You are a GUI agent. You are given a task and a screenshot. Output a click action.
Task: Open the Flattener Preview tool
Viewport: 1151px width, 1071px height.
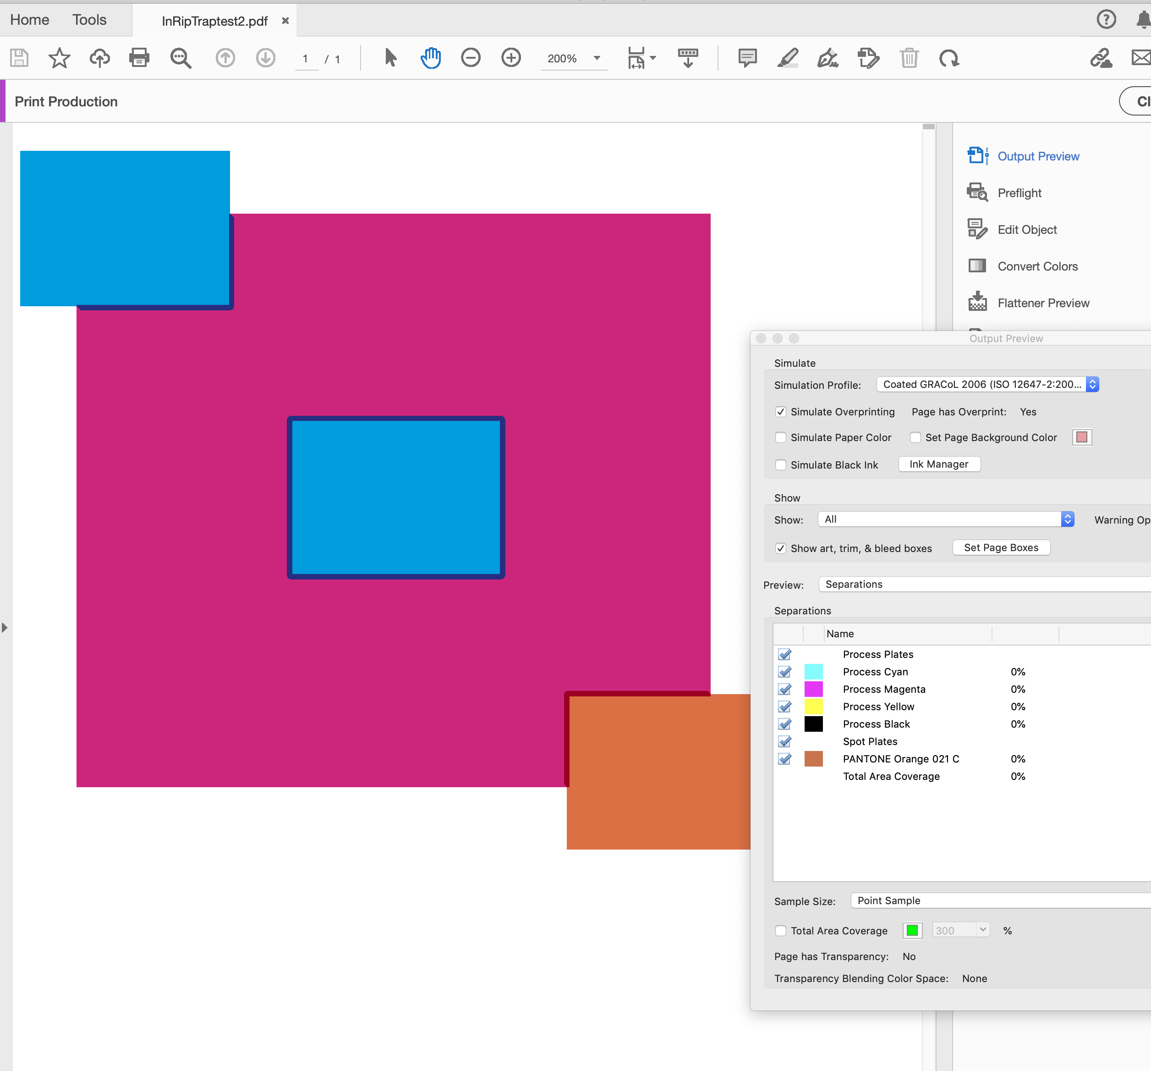(x=1043, y=303)
